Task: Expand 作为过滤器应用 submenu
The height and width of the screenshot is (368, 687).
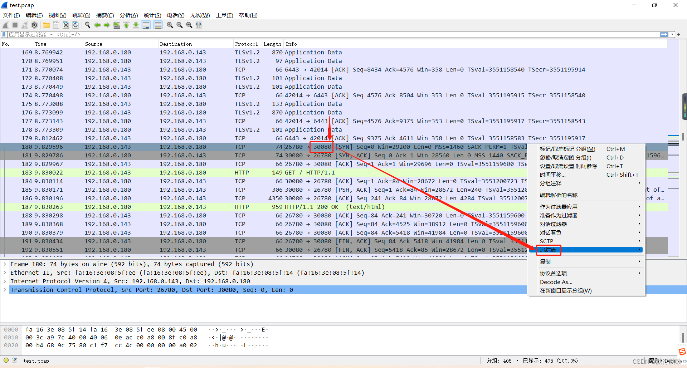Action: (x=587, y=207)
